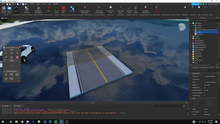The width and height of the screenshot is (220, 124).
Task: Expand the Baseplate node
Action: tap(193, 34)
